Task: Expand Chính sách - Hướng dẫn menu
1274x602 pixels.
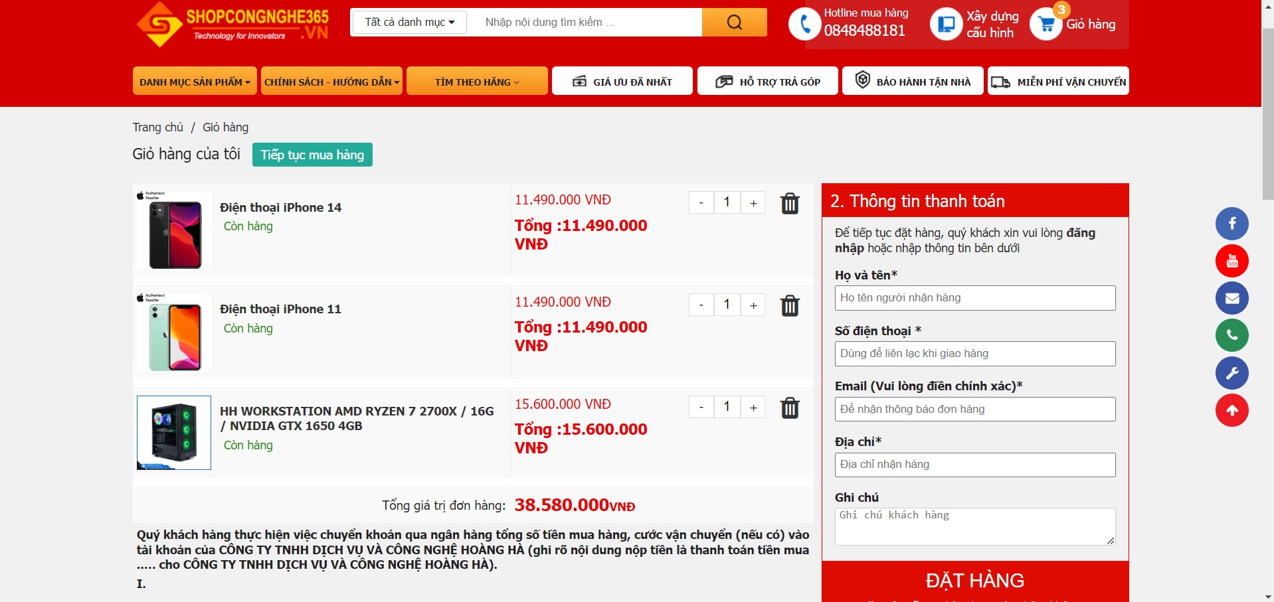Action: [x=331, y=81]
